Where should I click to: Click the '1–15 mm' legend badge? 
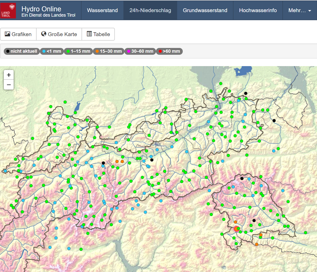pyautogui.click(x=78, y=51)
